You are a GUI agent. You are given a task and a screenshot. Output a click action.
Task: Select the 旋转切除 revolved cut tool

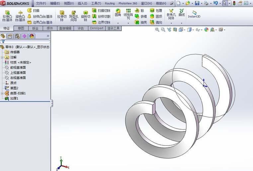click(86, 16)
